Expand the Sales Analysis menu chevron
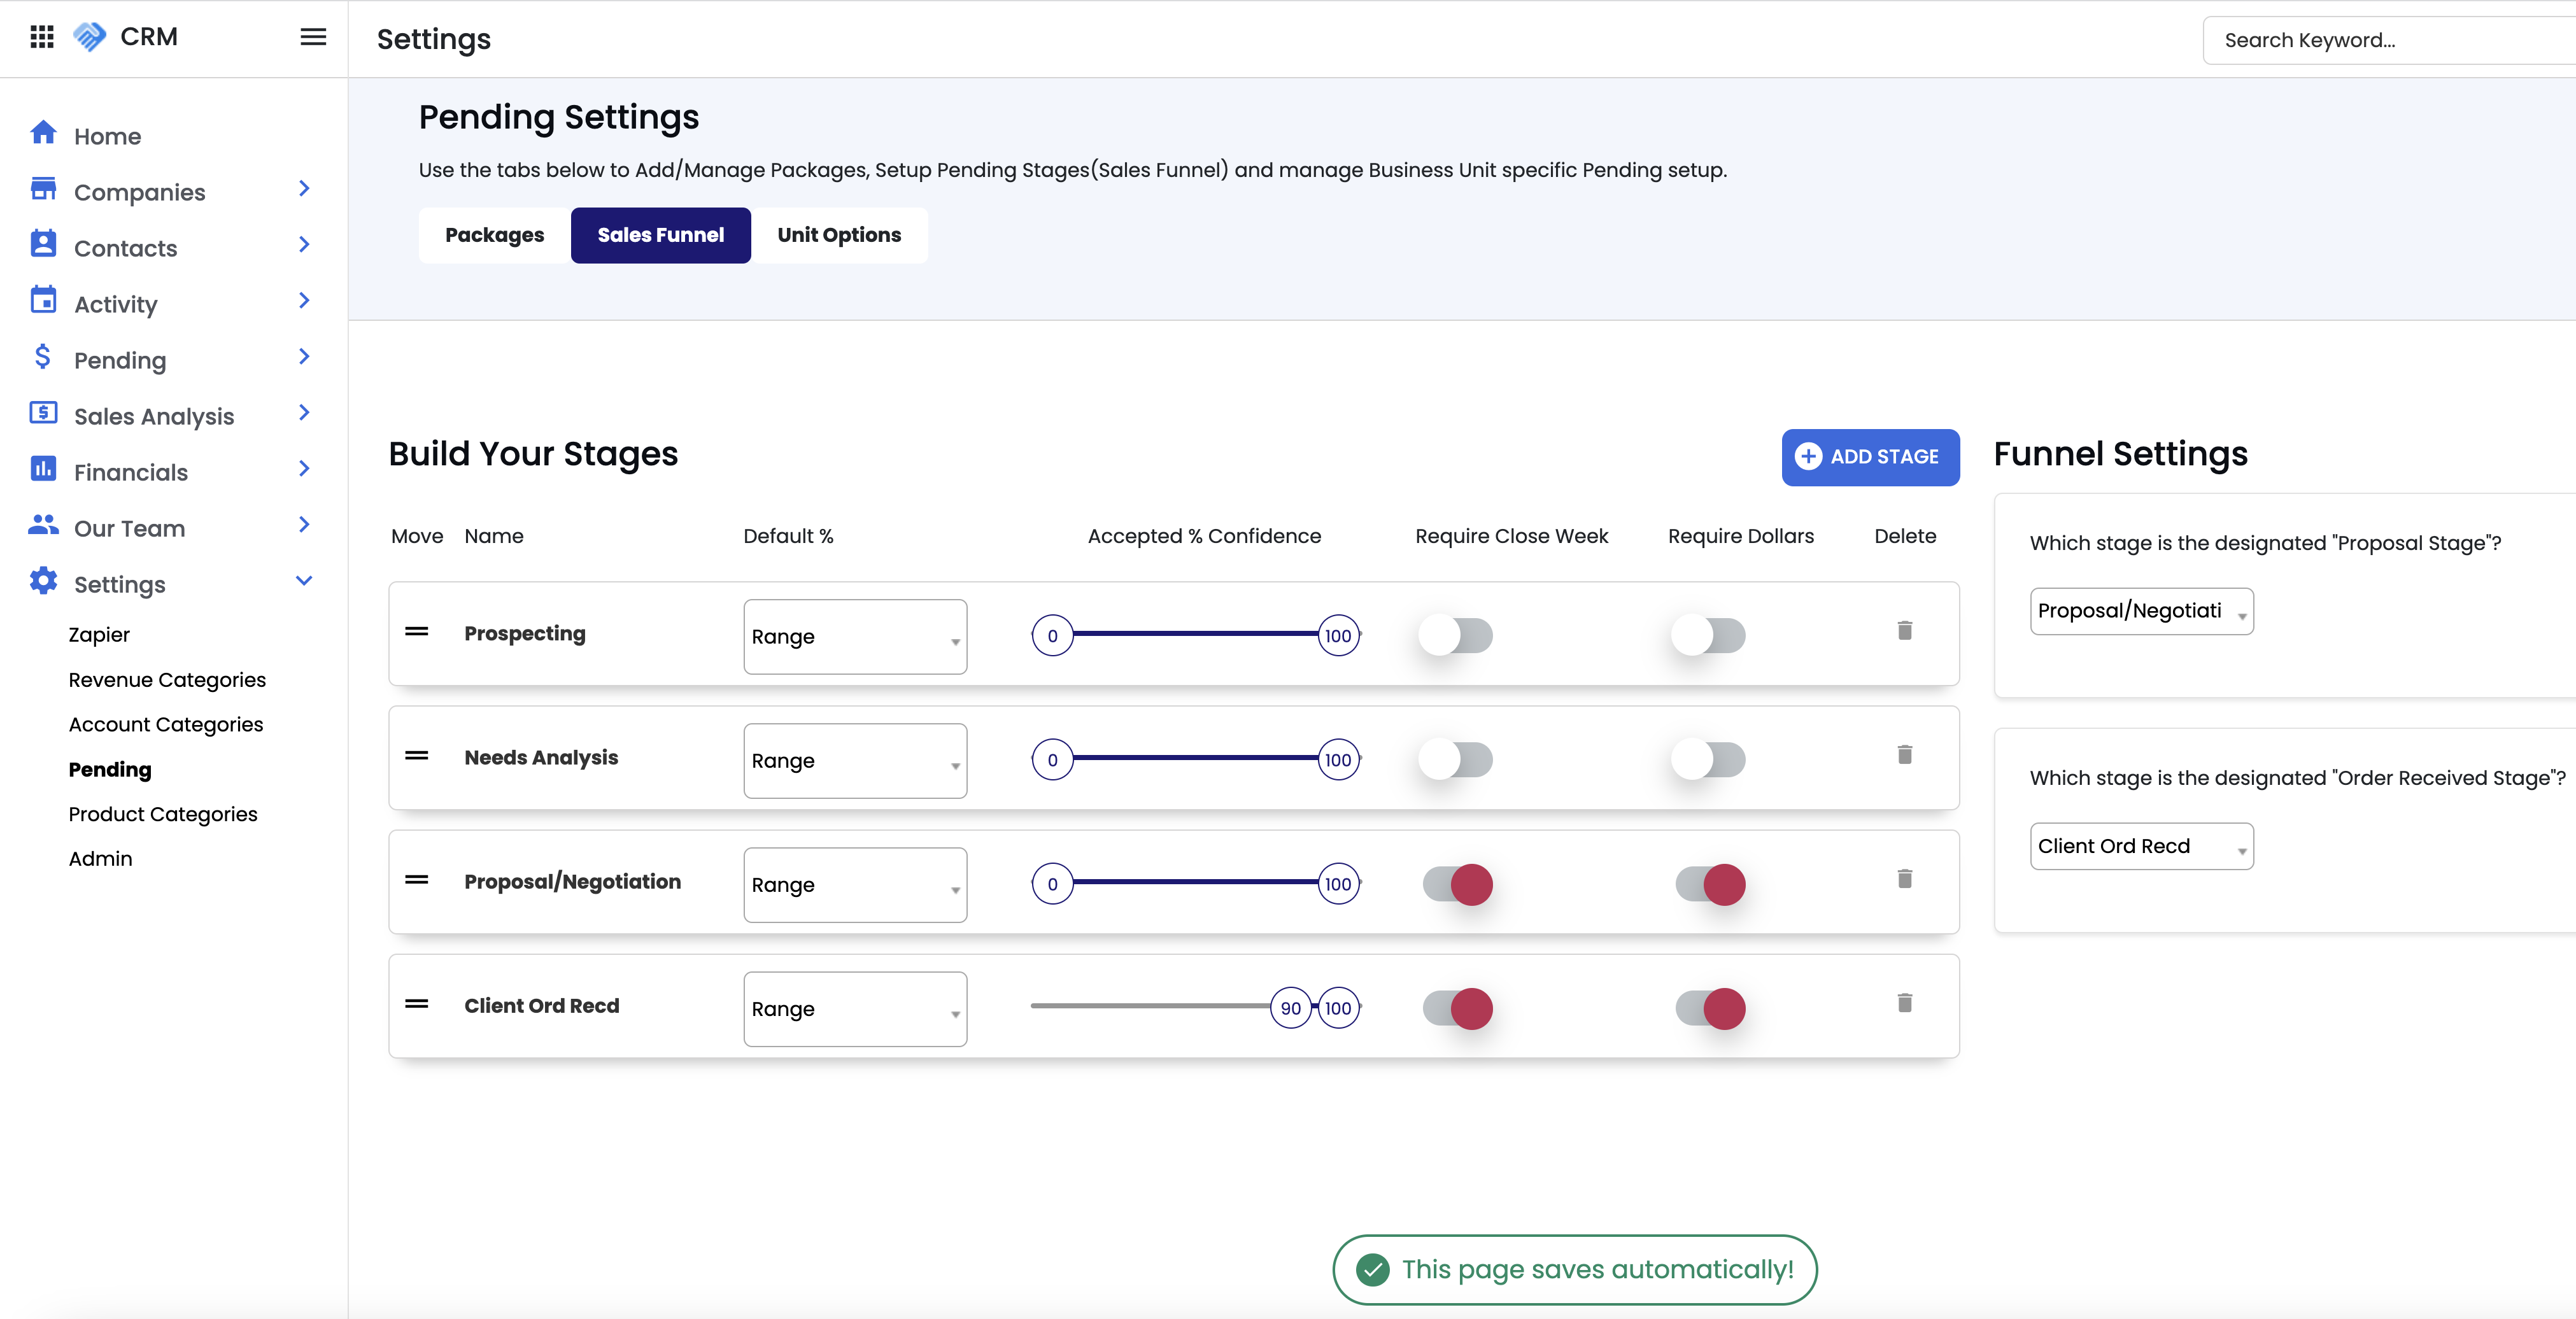This screenshot has height=1319, width=2576. pos(304,413)
